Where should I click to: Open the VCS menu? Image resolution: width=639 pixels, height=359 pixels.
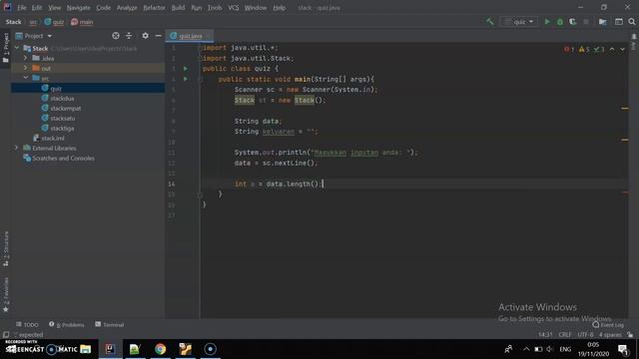[233, 8]
